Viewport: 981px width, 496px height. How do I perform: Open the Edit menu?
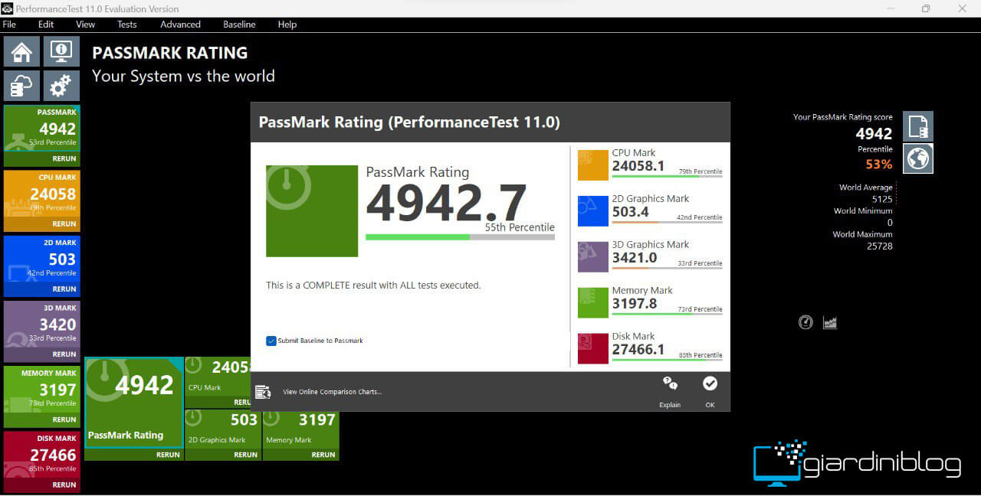[46, 24]
